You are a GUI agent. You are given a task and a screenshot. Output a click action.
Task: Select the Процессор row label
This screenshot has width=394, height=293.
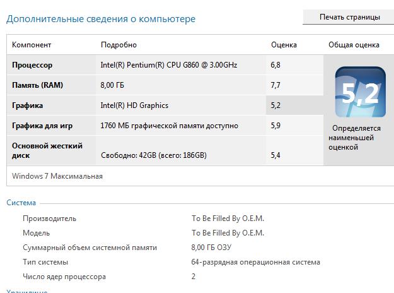pyautogui.click(x=32, y=65)
